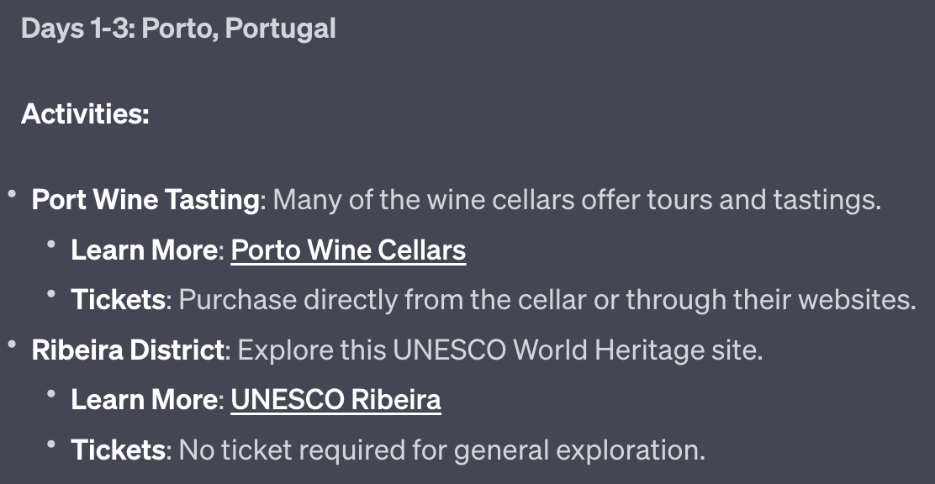Select the bold 'Port Wine Tasting' title
Viewport: 935px width, 484px height.
tap(145, 200)
